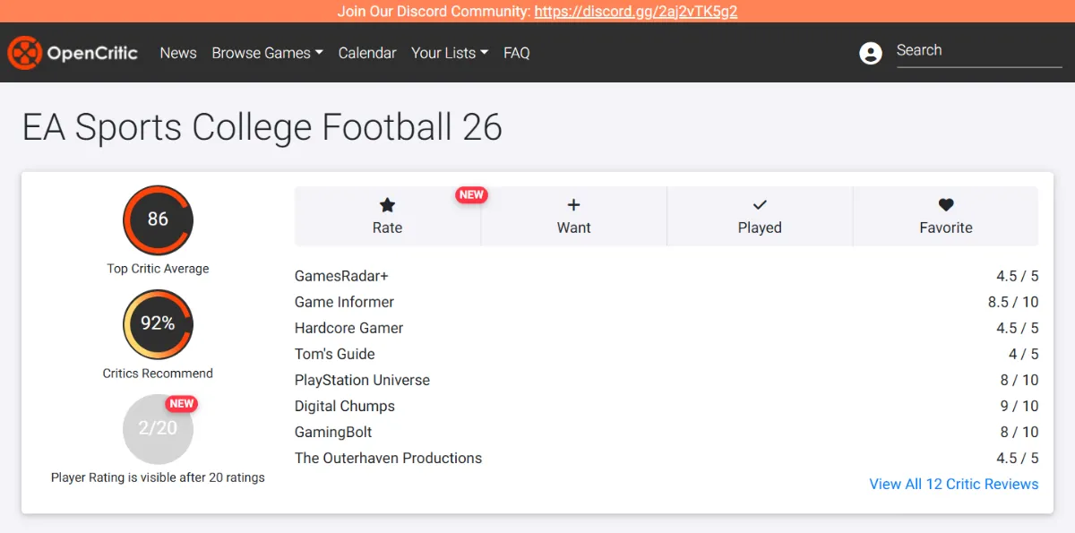Open the user account profile icon
This screenshot has width=1075, height=533.
871,53
